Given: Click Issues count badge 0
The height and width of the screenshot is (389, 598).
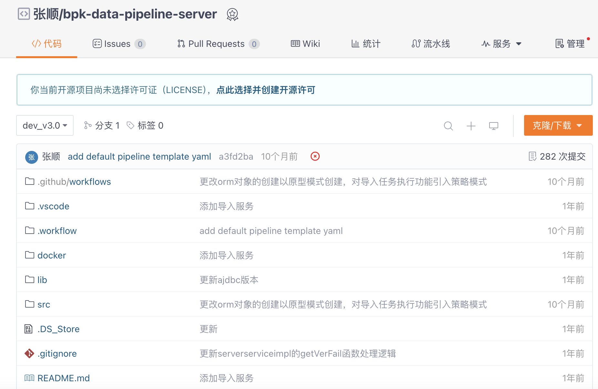Looking at the screenshot, I should 140,44.
